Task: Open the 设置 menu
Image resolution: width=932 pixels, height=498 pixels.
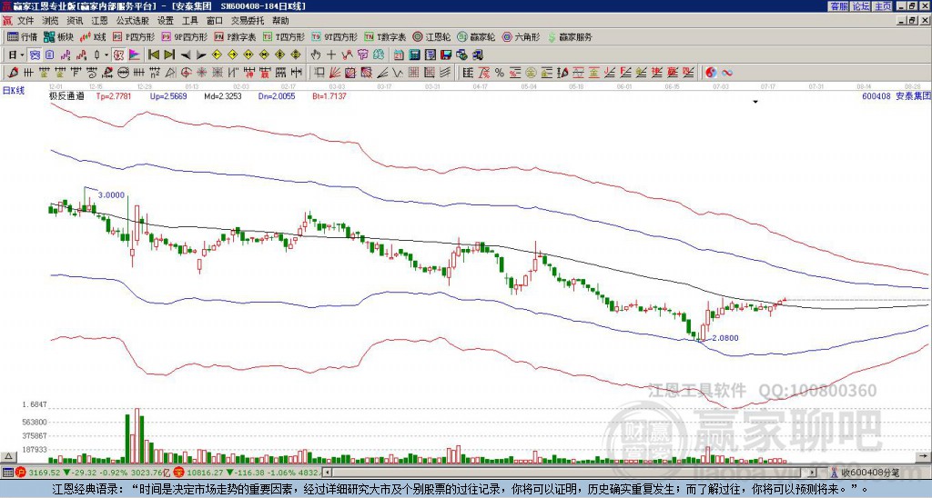Action: point(166,21)
